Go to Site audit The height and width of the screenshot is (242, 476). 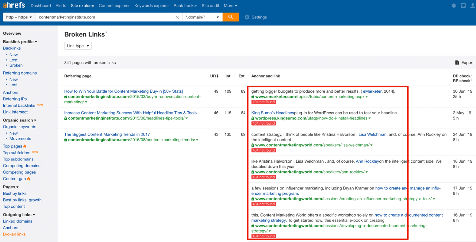[x=210, y=6]
